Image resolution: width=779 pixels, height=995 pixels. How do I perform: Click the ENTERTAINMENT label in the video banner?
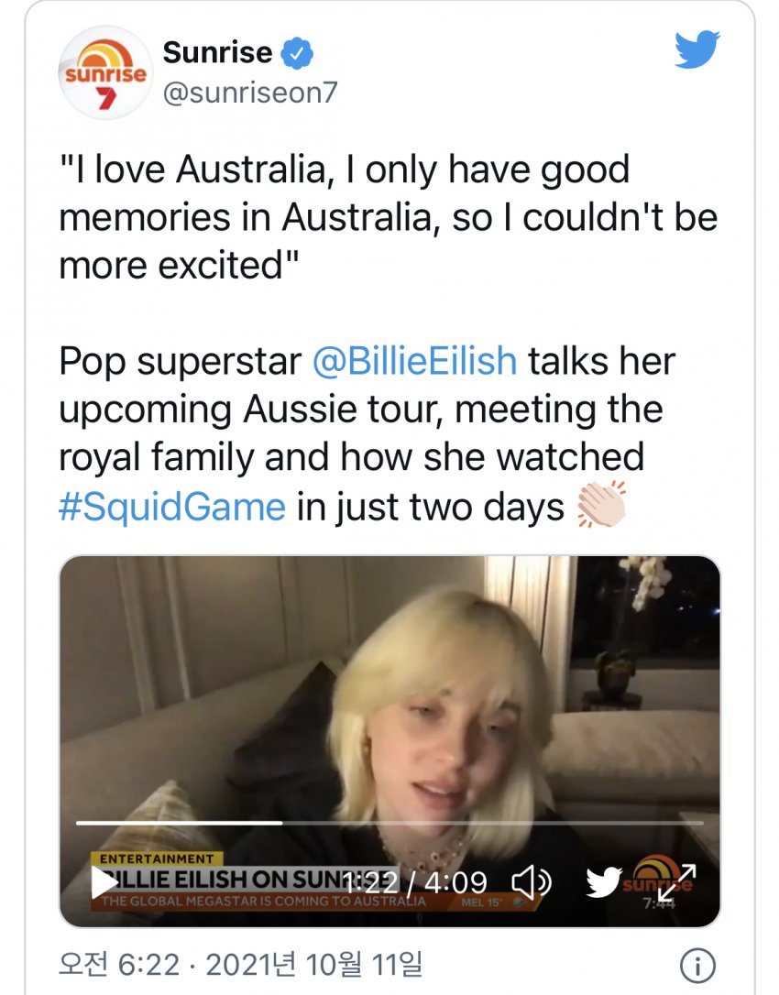point(156,858)
